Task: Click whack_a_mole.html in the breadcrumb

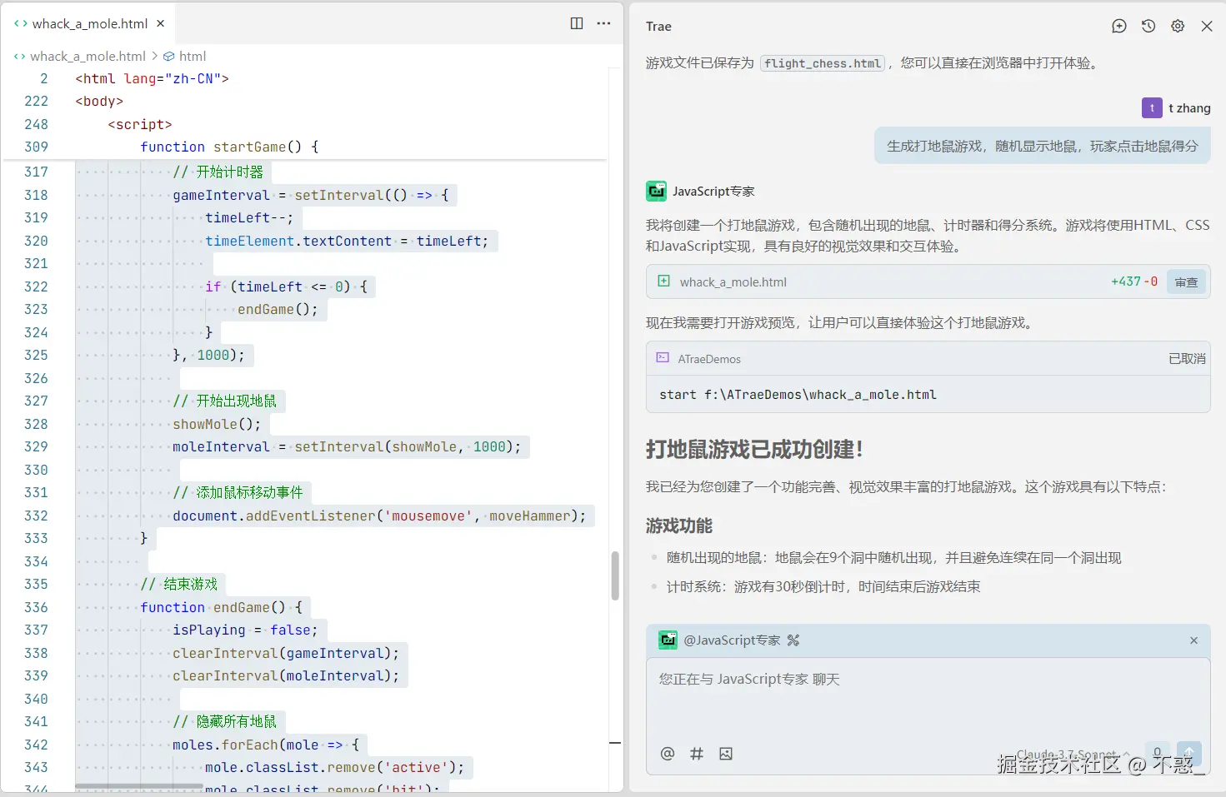Action: [88, 56]
